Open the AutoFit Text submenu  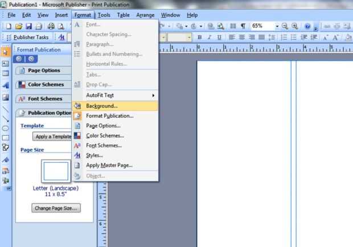coord(115,96)
